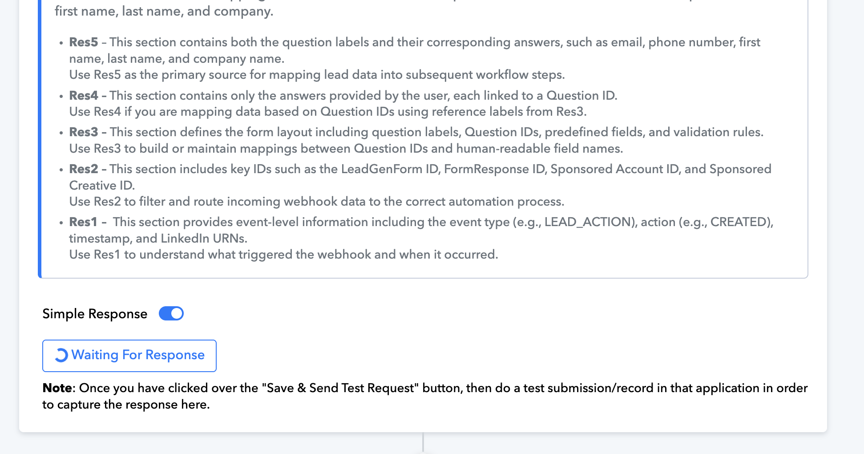Click the Simple Response label text

pyautogui.click(x=95, y=314)
